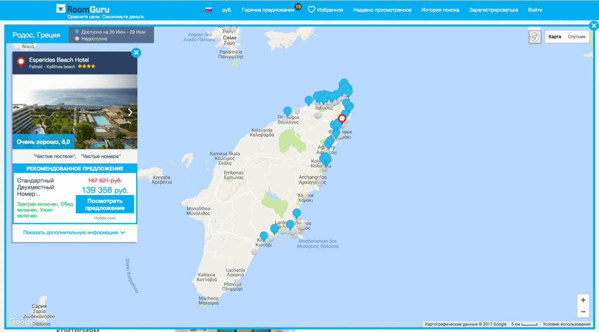The image size is (599, 332).
Task: Click the RoomGuru bear logo
Action: [61, 8]
